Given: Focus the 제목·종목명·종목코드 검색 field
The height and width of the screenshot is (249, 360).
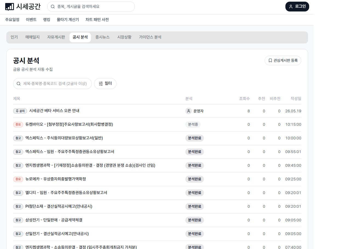Looking at the screenshot, I should (52, 84).
